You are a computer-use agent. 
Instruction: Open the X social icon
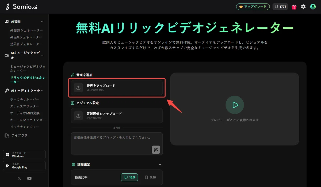tap(19, 178)
